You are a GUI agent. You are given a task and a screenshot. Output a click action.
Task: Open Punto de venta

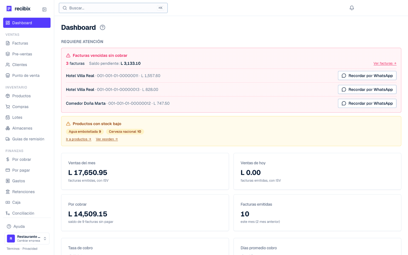pos(27,75)
